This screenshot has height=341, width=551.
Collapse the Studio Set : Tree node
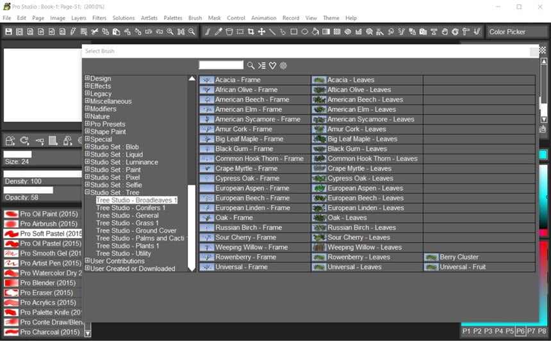point(87,192)
